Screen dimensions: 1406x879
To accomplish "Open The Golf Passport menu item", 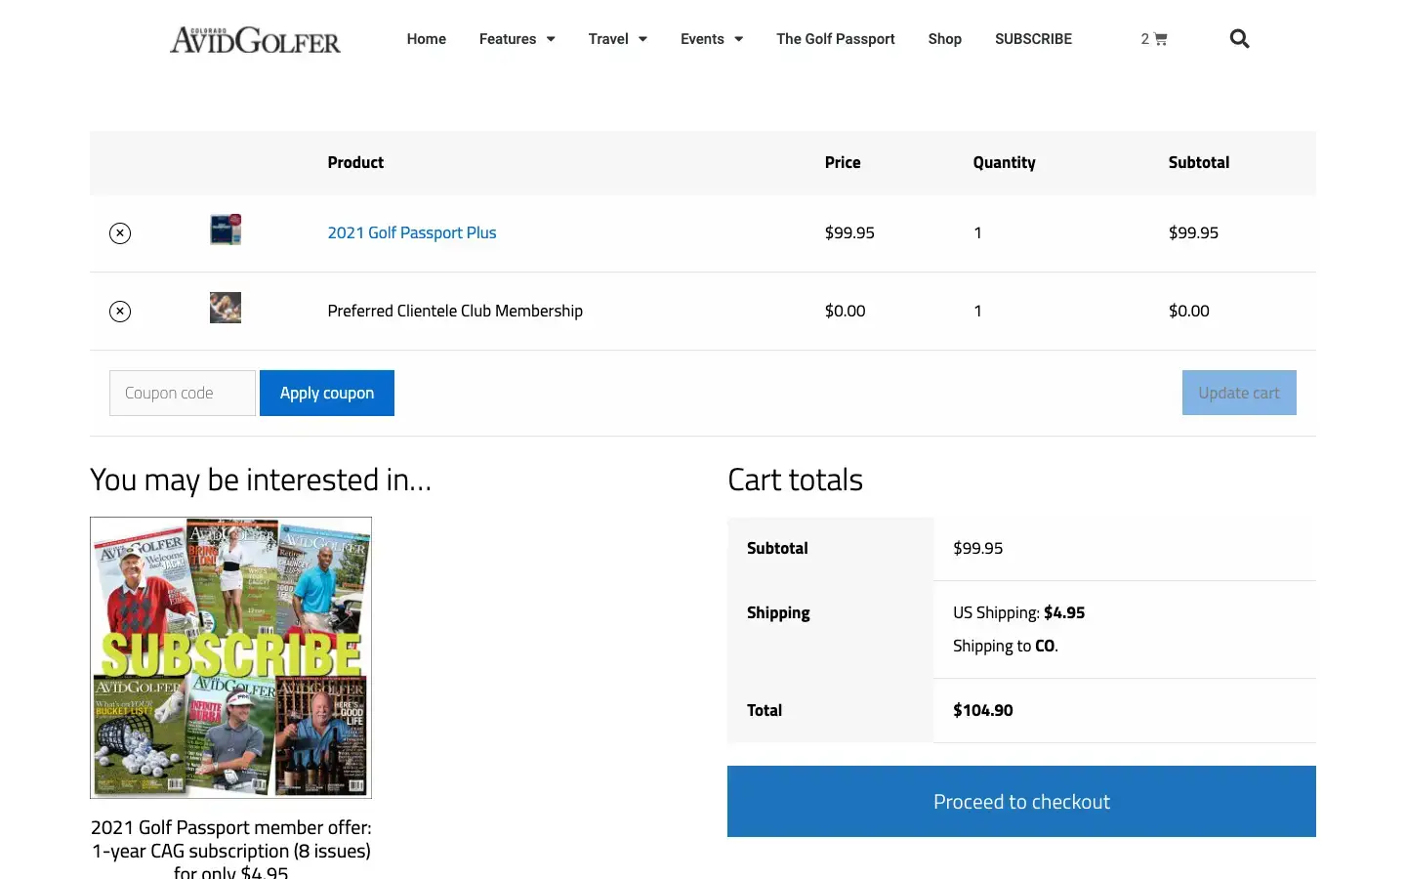I will pyautogui.click(x=835, y=39).
